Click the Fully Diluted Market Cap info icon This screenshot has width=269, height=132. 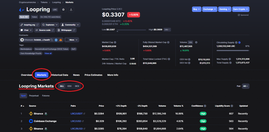[x=168, y=42]
